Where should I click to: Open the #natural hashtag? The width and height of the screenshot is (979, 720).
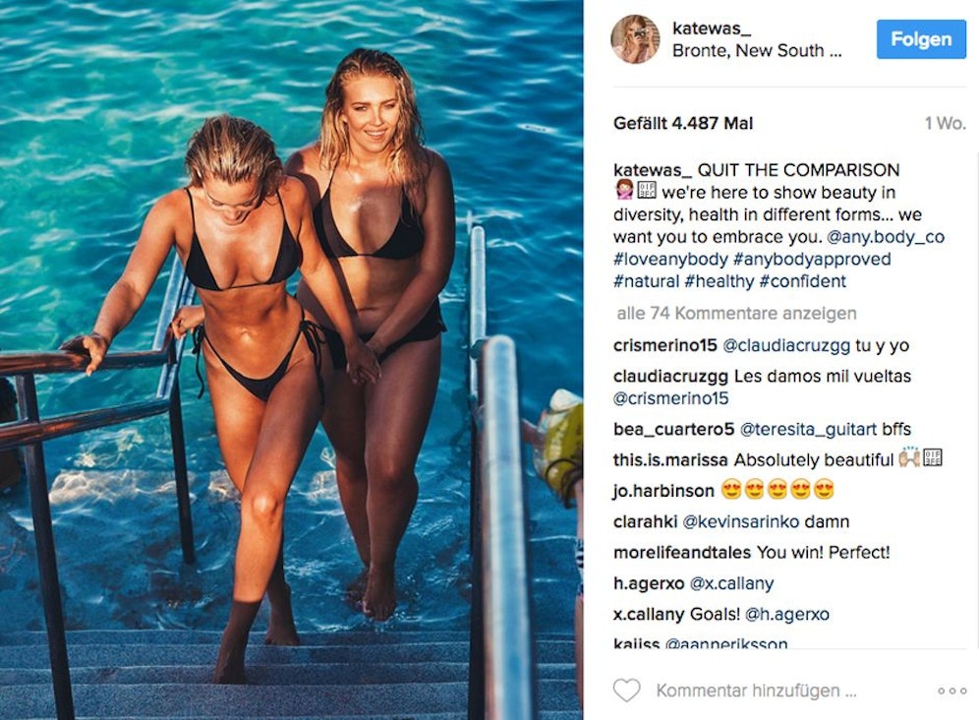(646, 281)
